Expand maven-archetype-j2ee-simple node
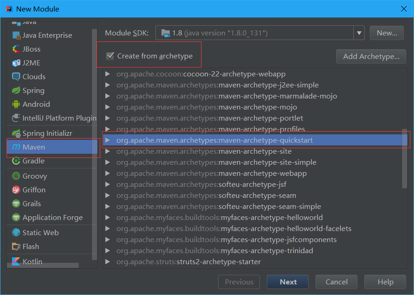Image resolution: width=414 pixels, height=295 pixels. pyautogui.click(x=108, y=85)
